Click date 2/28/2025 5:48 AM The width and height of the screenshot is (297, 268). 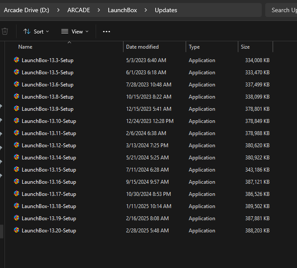click(x=147, y=231)
